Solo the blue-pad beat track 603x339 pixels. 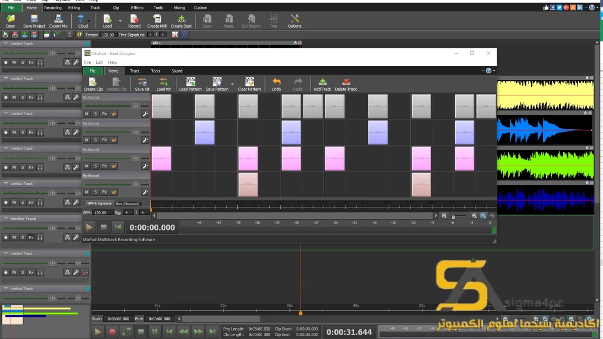95,140
